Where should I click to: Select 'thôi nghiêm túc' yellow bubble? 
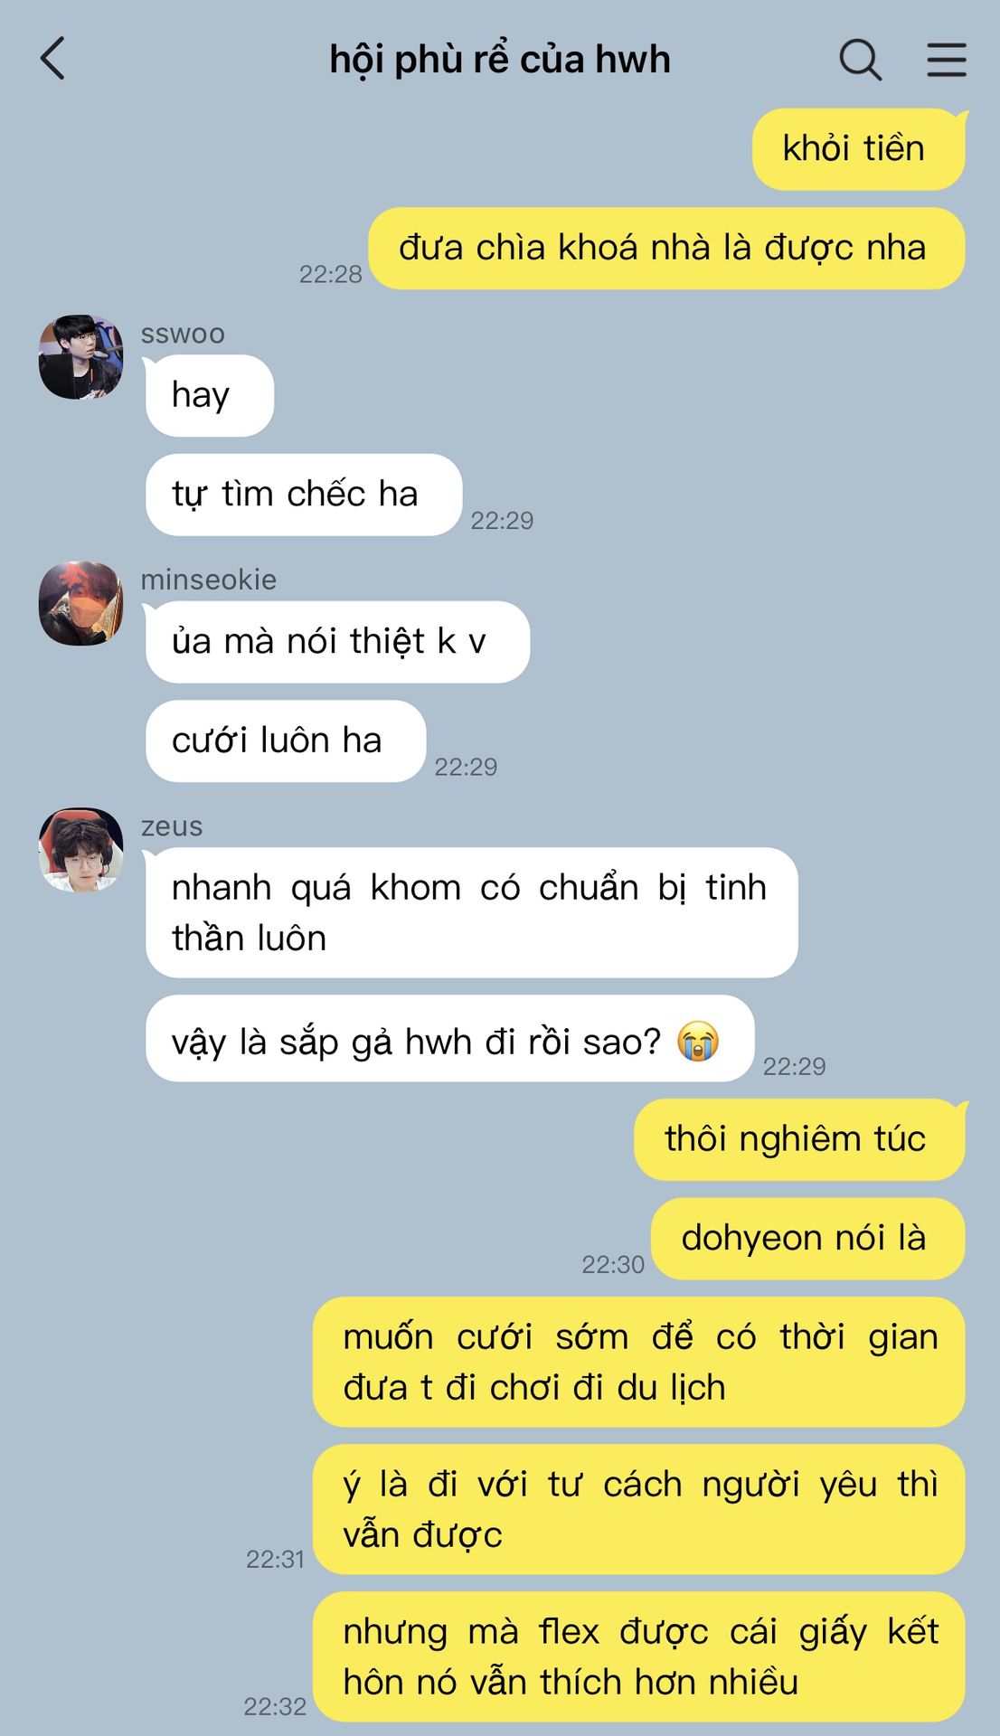coord(799,1139)
